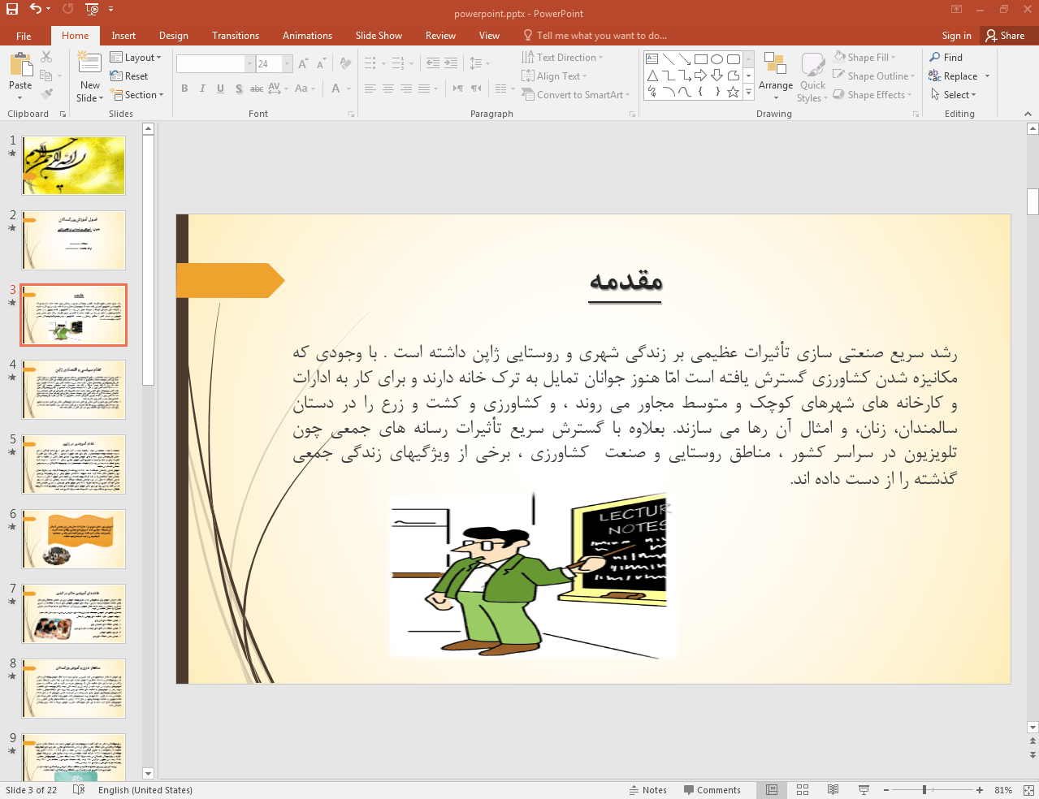This screenshot has width=1039, height=799.
Task: Toggle Bold text formatting
Action: point(184,89)
